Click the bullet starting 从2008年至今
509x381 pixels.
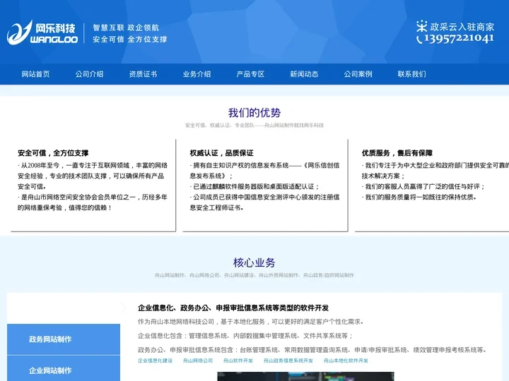point(93,176)
